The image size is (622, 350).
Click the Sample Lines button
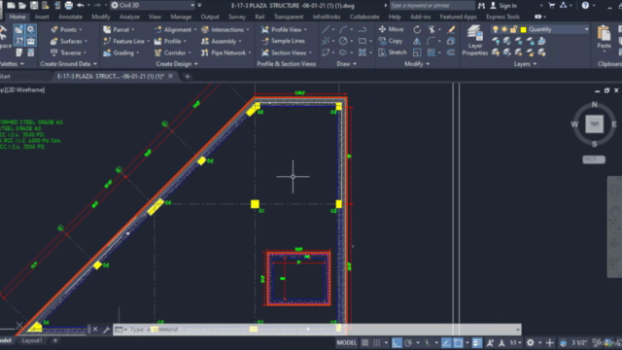[283, 41]
